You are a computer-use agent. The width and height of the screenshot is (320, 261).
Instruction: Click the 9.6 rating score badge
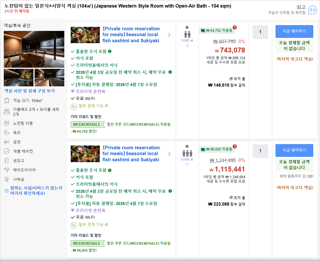(x=312, y=10)
